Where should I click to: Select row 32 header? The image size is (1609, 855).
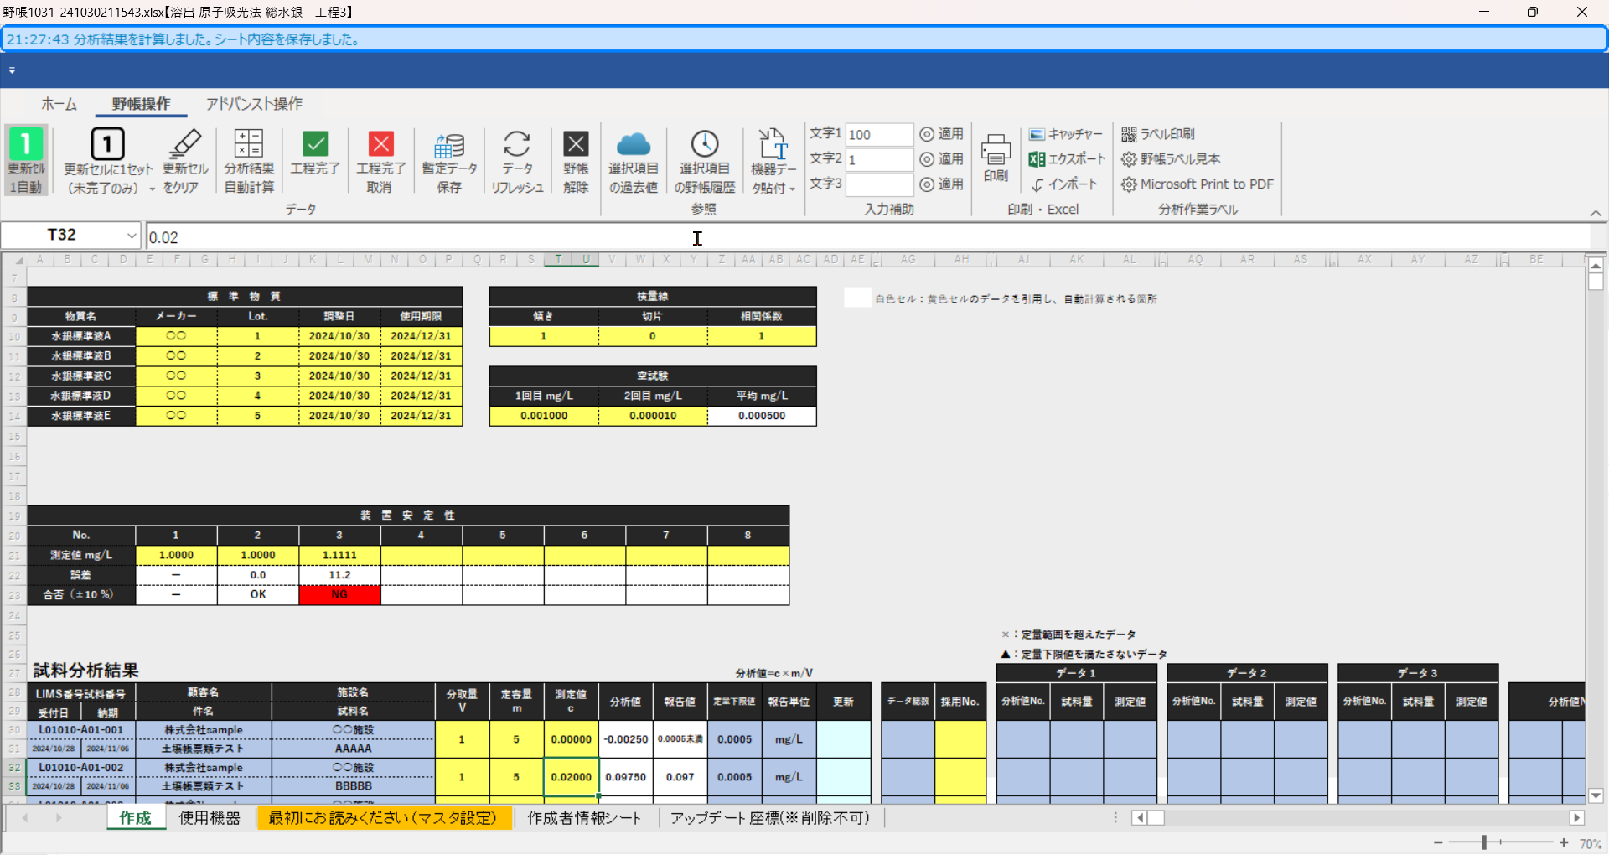click(14, 768)
